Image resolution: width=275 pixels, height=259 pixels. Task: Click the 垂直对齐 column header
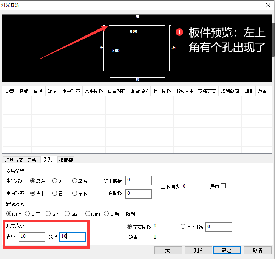[x=117, y=91]
